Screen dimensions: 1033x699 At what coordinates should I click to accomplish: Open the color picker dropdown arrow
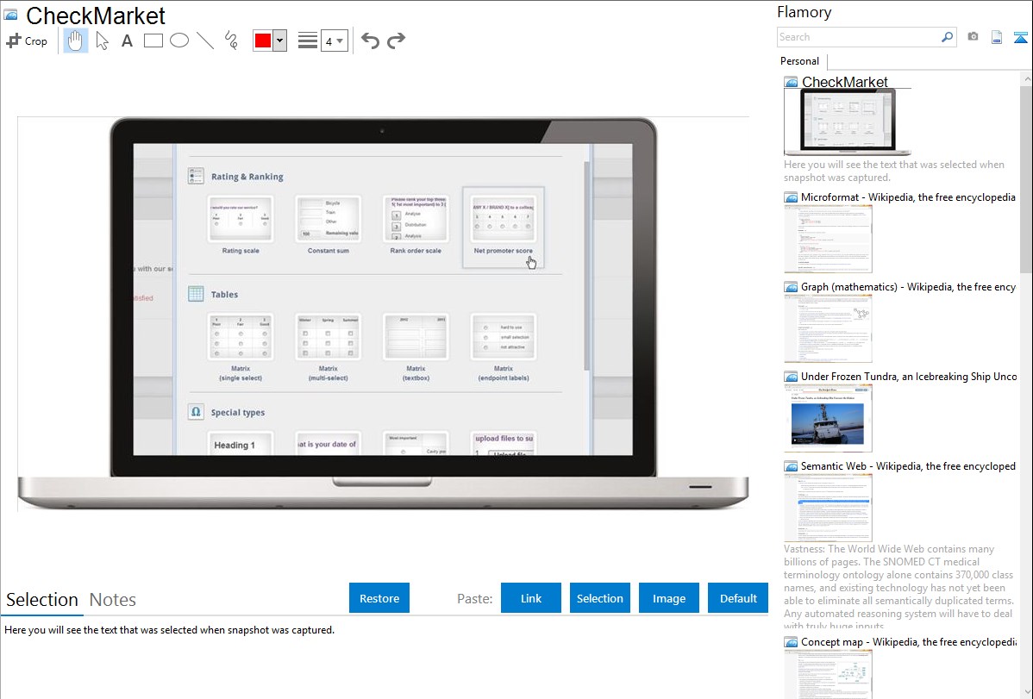pos(279,41)
